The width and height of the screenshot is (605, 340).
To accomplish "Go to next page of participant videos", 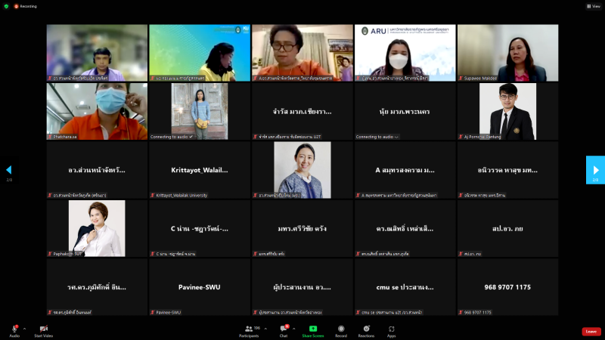I will coord(595,170).
